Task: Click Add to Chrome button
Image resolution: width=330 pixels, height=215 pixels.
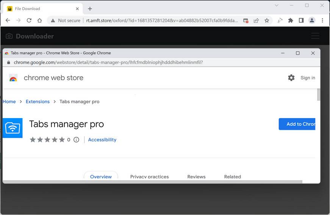Action: (297, 124)
